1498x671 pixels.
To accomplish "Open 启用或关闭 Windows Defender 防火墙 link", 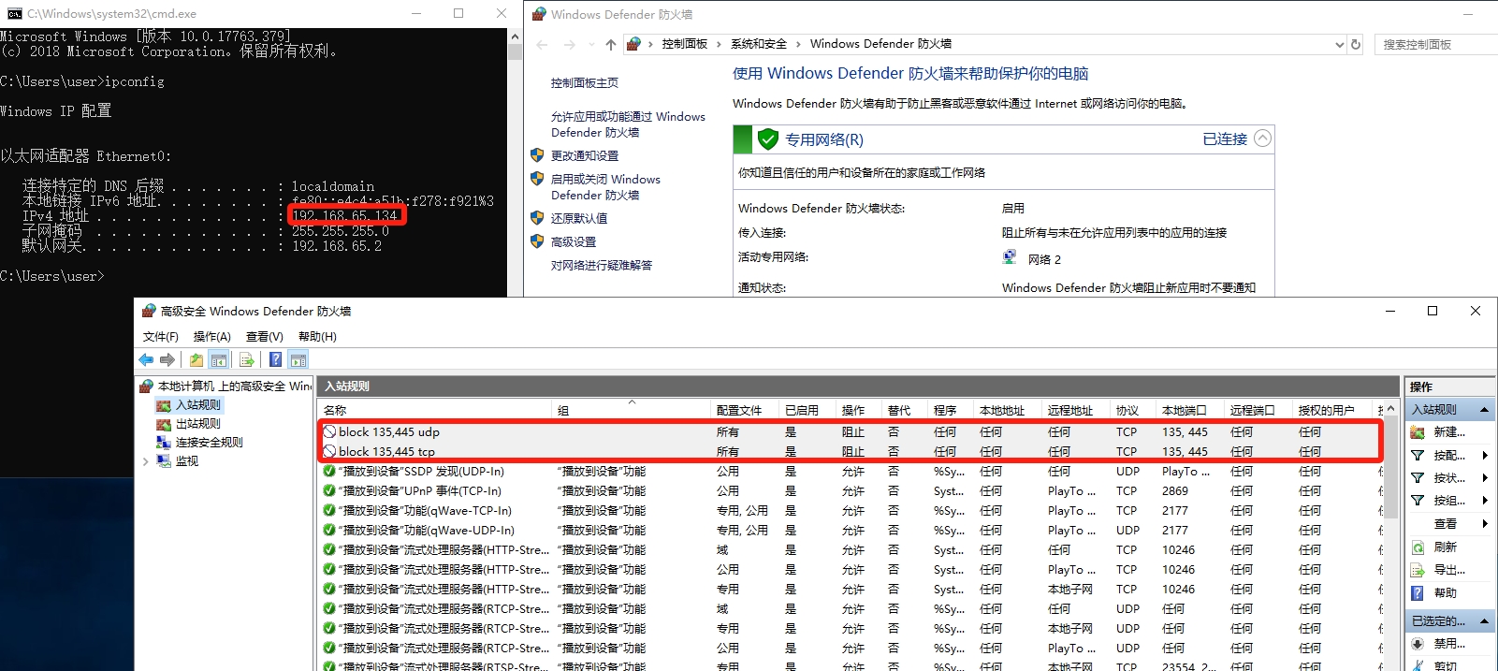I will 605,187.
